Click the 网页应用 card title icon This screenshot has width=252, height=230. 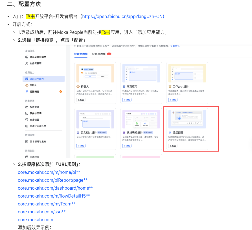pos(124,86)
